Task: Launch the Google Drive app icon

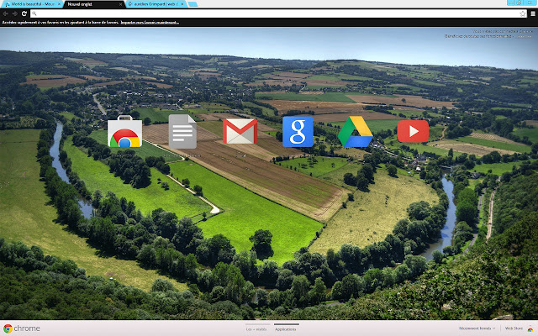Action: pyautogui.click(x=355, y=132)
